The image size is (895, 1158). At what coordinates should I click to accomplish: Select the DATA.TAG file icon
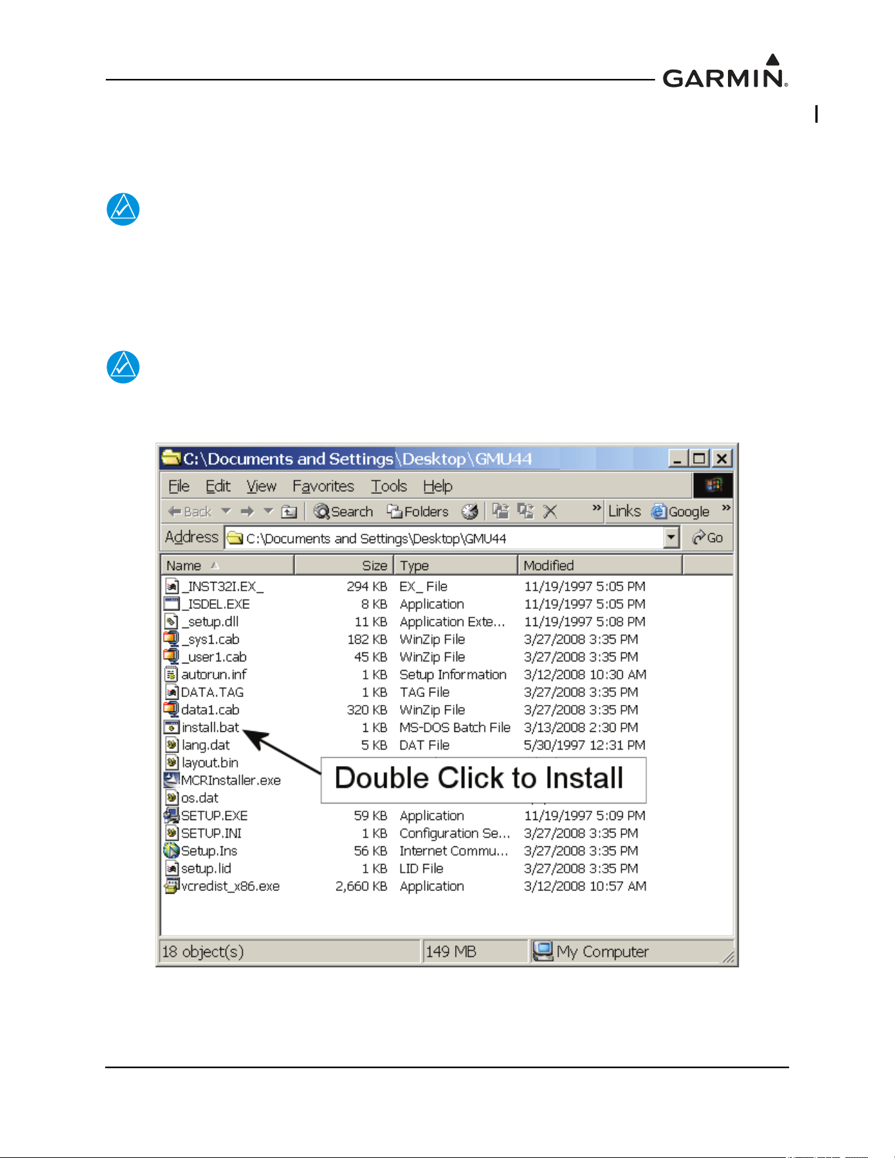(172, 692)
